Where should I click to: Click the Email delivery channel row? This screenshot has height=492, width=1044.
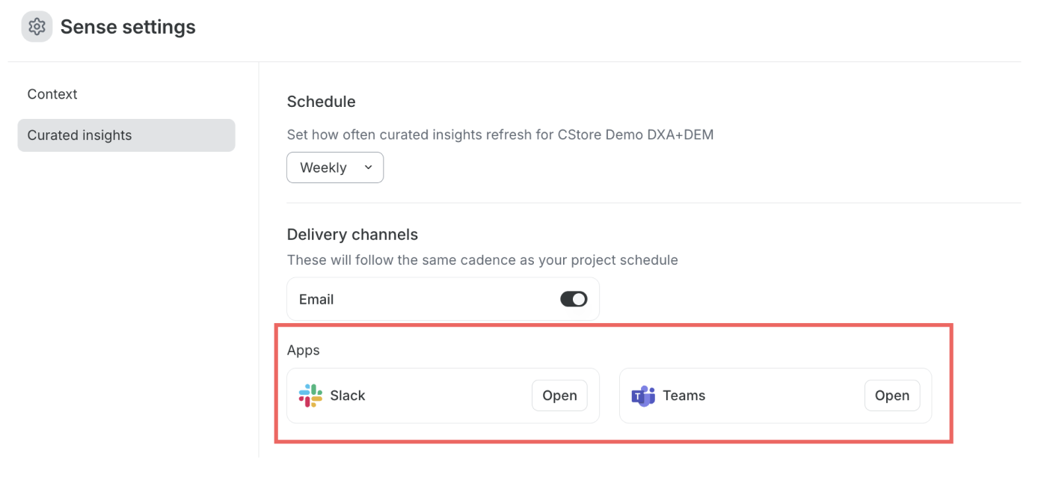(443, 299)
